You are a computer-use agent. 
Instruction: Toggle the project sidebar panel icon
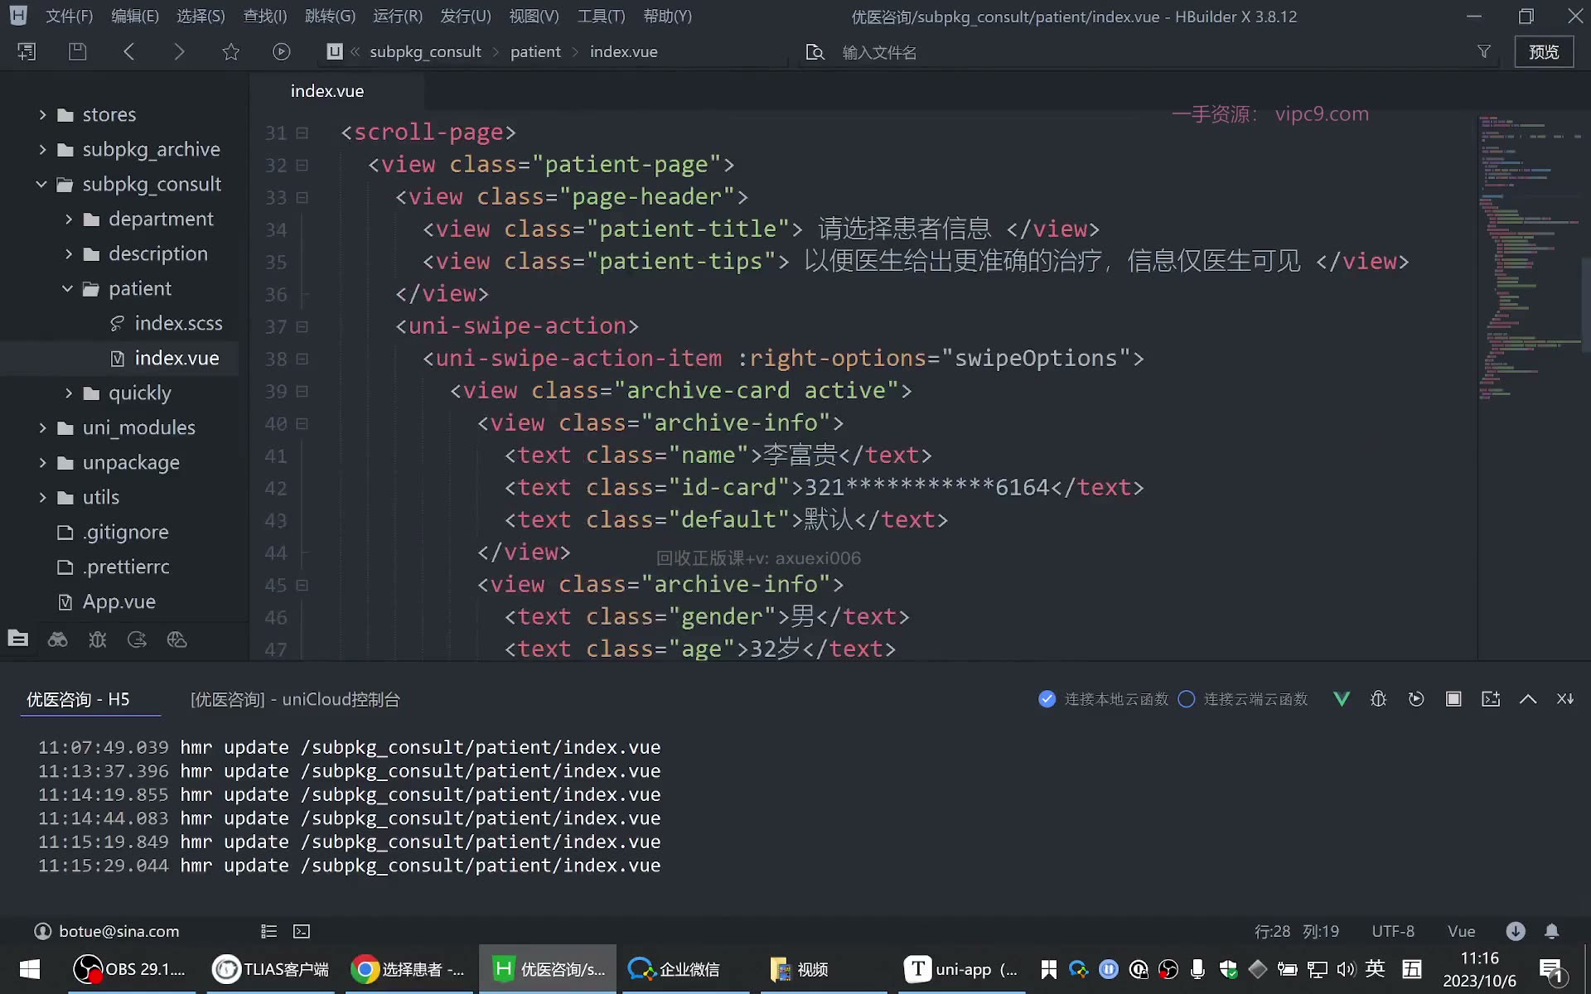(x=27, y=51)
